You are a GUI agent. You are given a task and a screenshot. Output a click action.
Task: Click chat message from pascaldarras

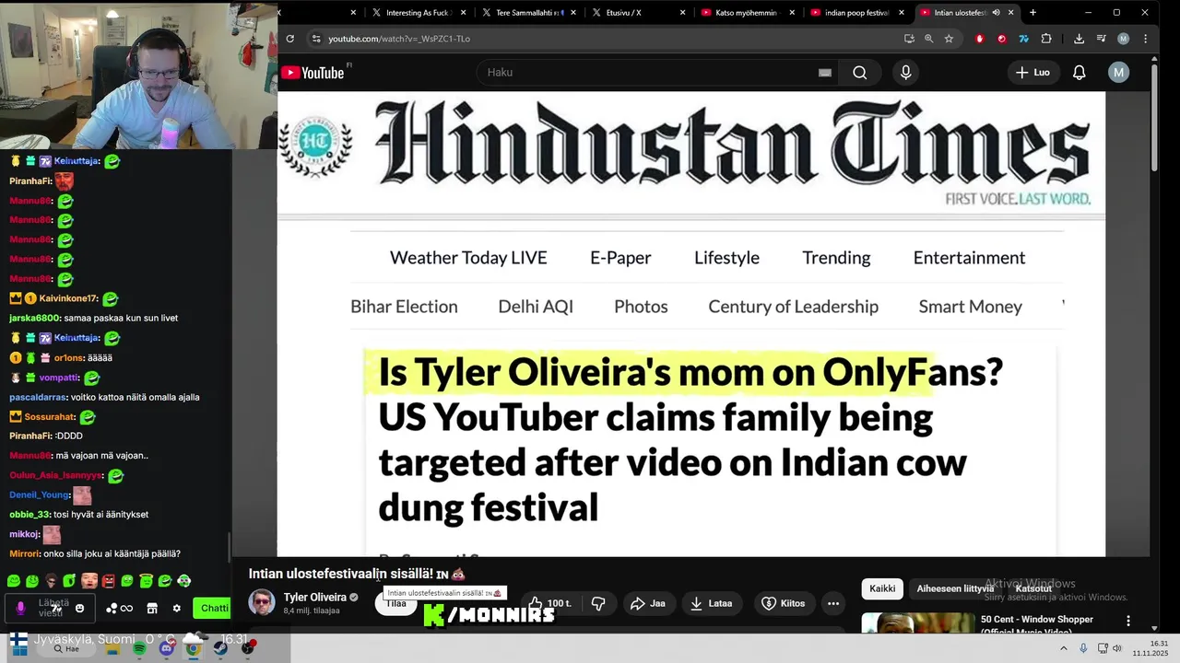(x=104, y=397)
